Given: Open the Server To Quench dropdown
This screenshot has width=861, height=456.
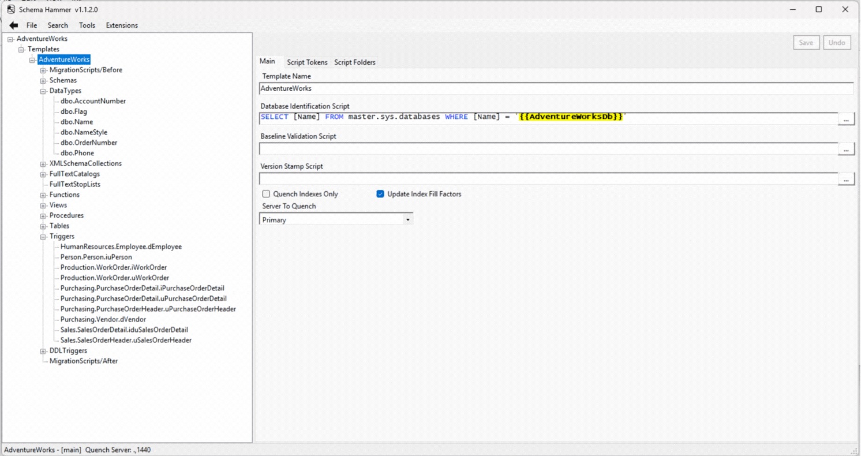Looking at the screenshot, I should tap(408, 219).
